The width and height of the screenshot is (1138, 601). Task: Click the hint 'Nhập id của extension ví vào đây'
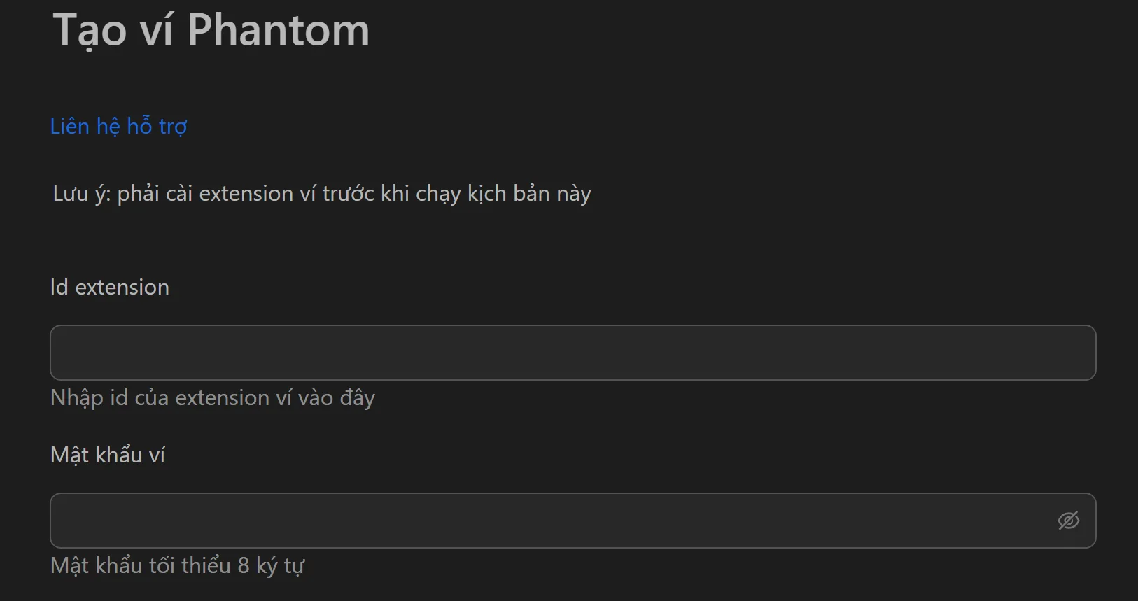click(212, 397)
